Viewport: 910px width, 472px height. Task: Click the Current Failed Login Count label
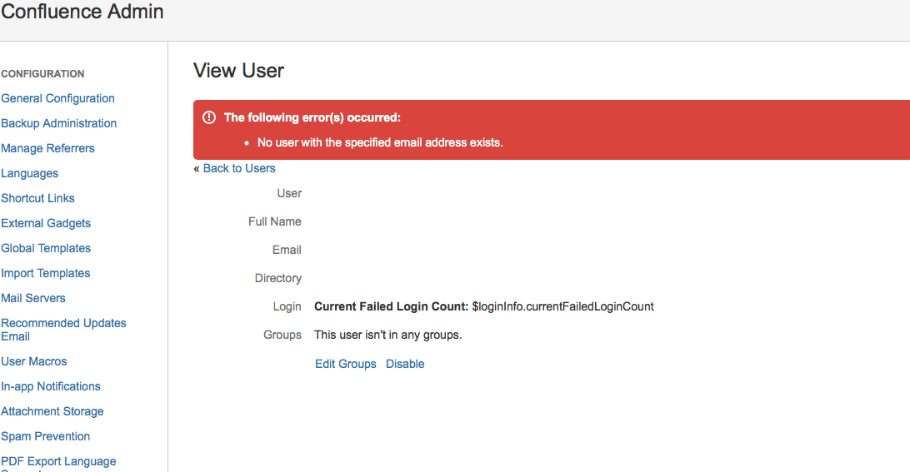coord(391,306)
